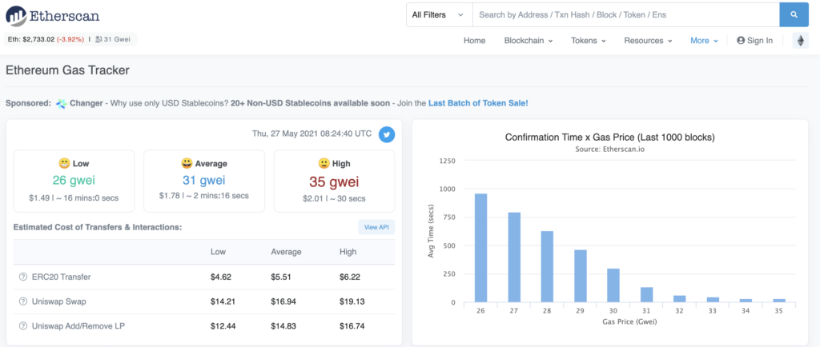This screenshot has height=347, width=820.
Task: Click the chart title Confirmation Time x Gas Price
Action: tap(609, 138)
